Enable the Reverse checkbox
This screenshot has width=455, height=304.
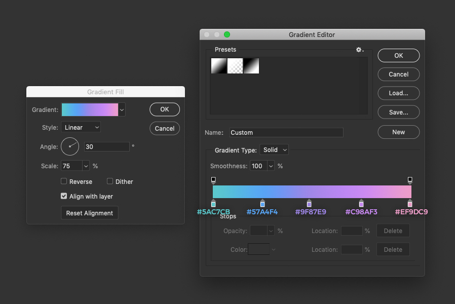64,181
